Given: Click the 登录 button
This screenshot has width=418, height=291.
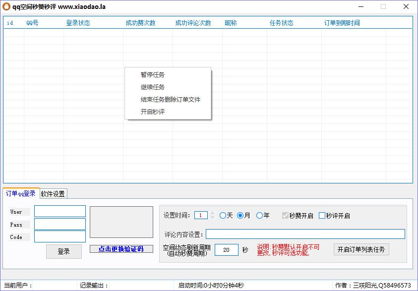Looking at the screenshot, I should coord(64,251).
